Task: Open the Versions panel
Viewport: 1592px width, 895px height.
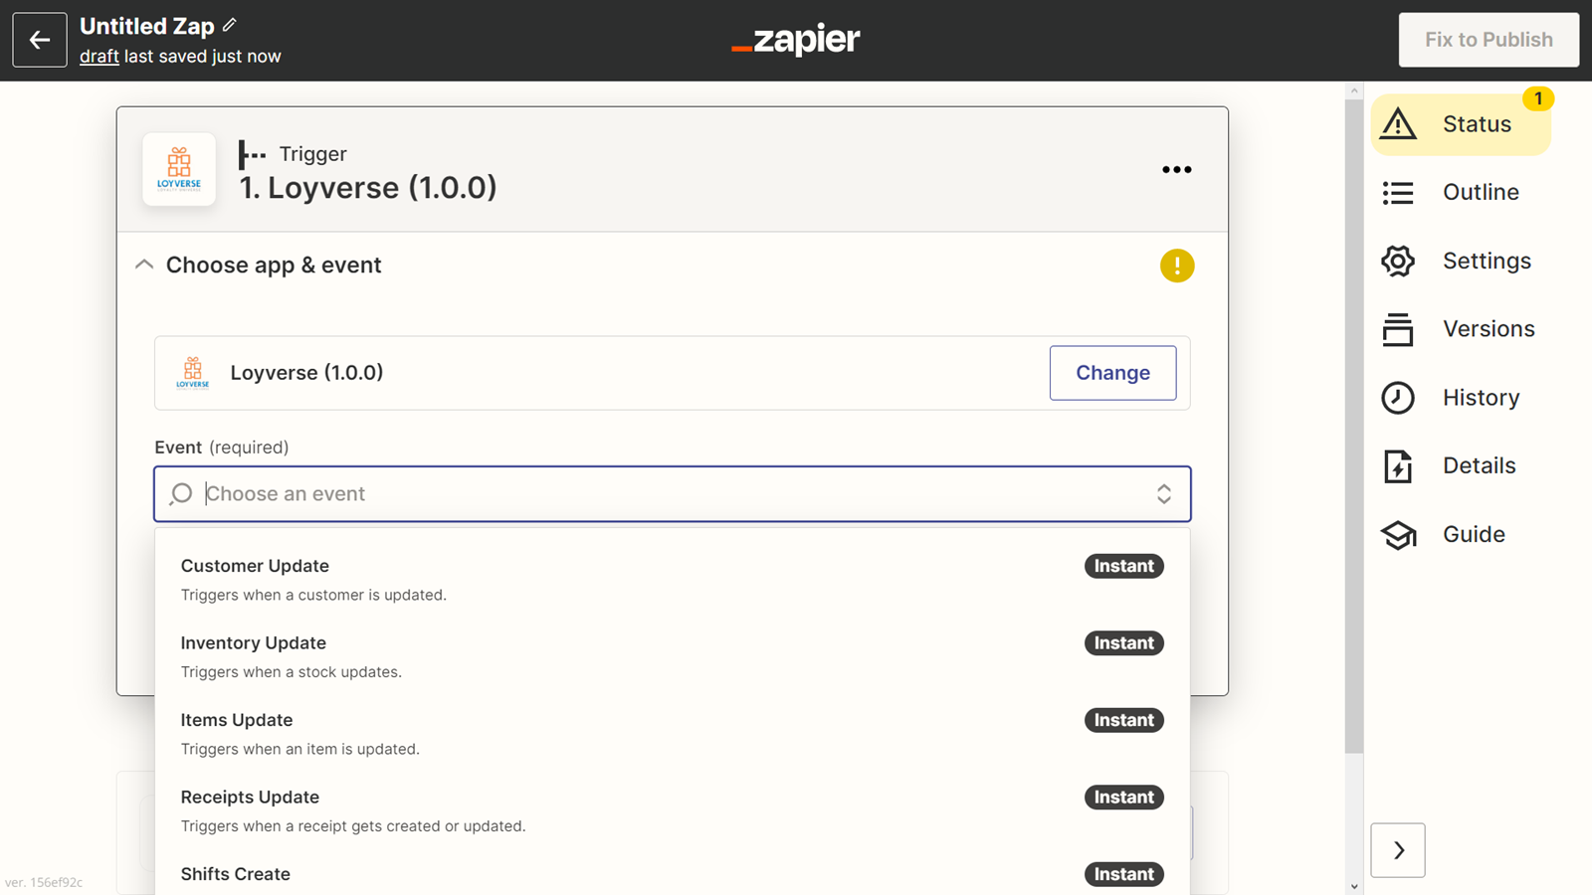Action: [x=1488, y=328]
